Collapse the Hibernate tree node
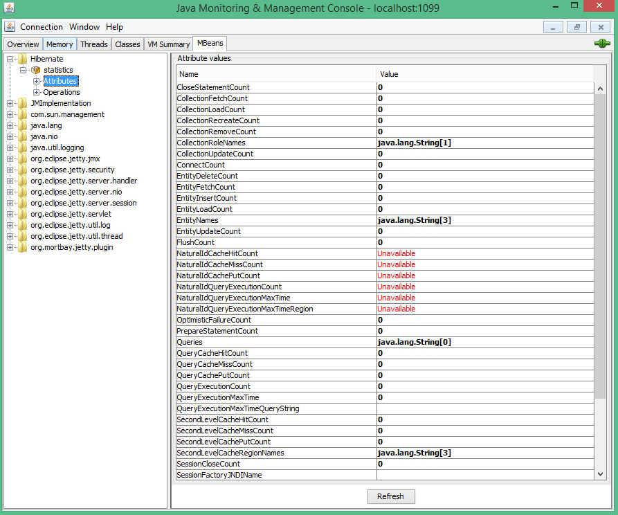618x515 pixels. click(x=10, y=59)
